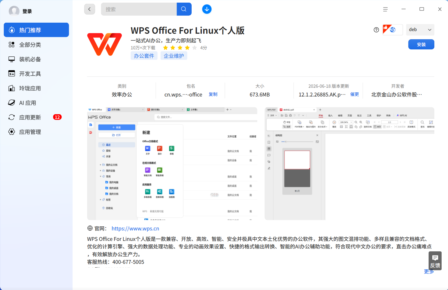Open the WPS PDF screenshot thumbnail
Image resolution: width=448 pixels, height=290 pixels.
350,164
